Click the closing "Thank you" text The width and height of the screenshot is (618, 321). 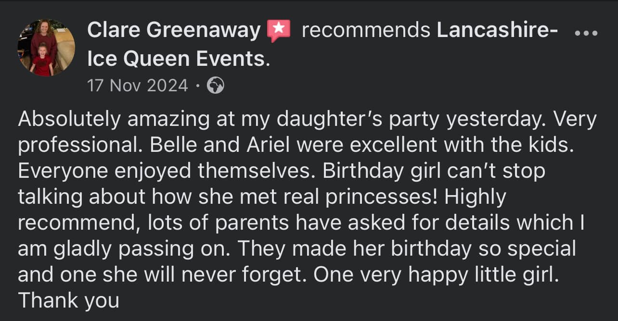[x=68, y=301]
